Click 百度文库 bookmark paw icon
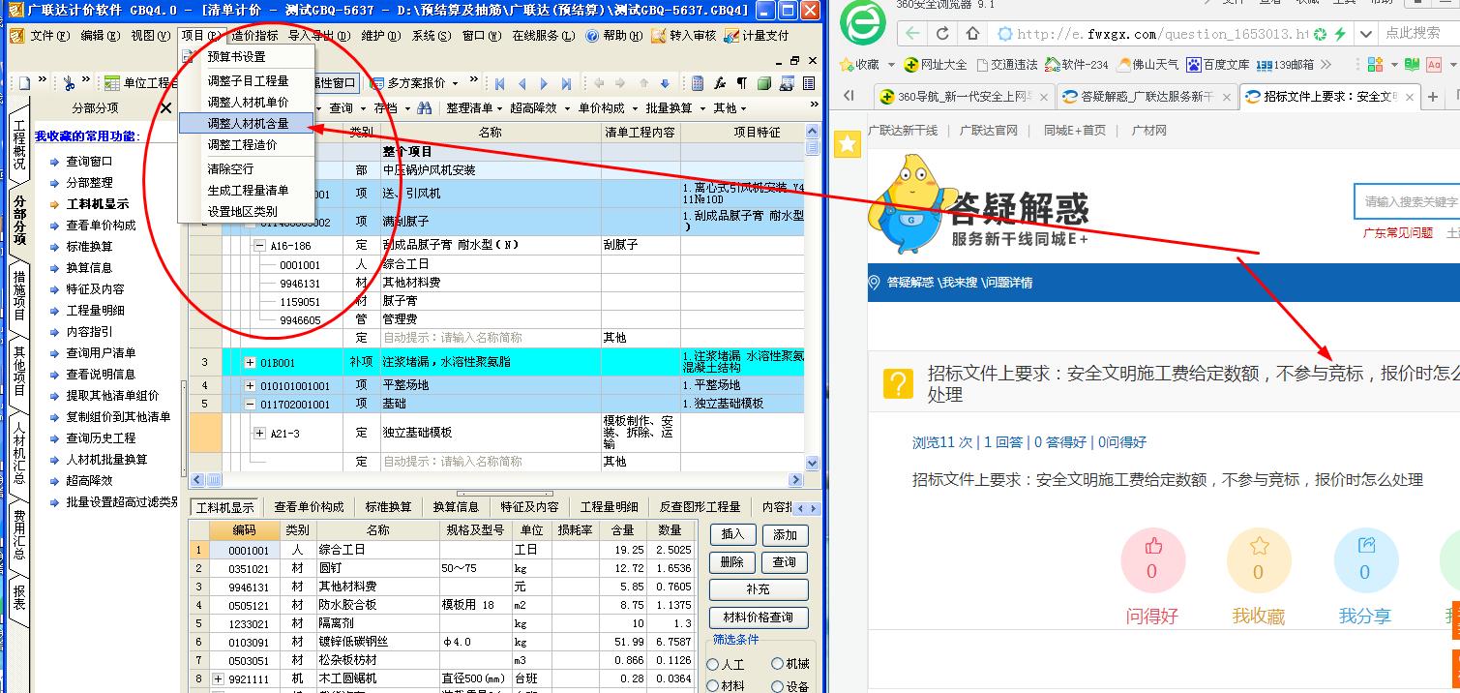1460x693 pixels. click(1194, 65)
